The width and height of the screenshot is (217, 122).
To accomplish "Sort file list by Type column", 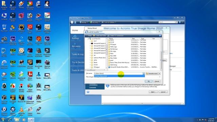I will point(145,39).
